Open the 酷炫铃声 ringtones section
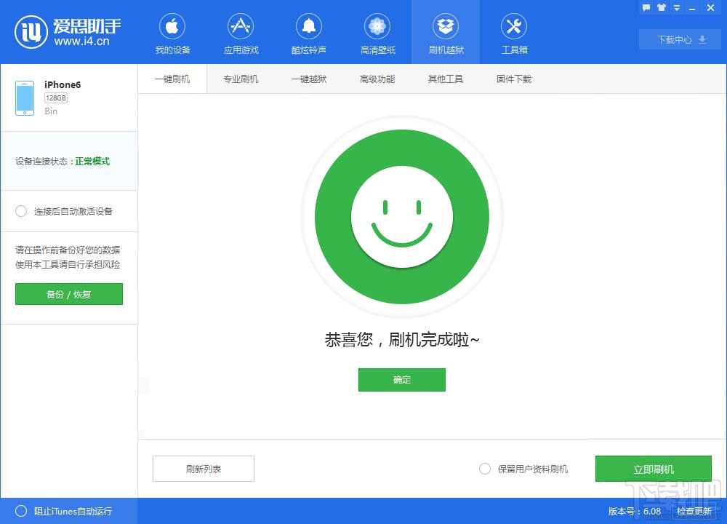 (x=308, y=33)
